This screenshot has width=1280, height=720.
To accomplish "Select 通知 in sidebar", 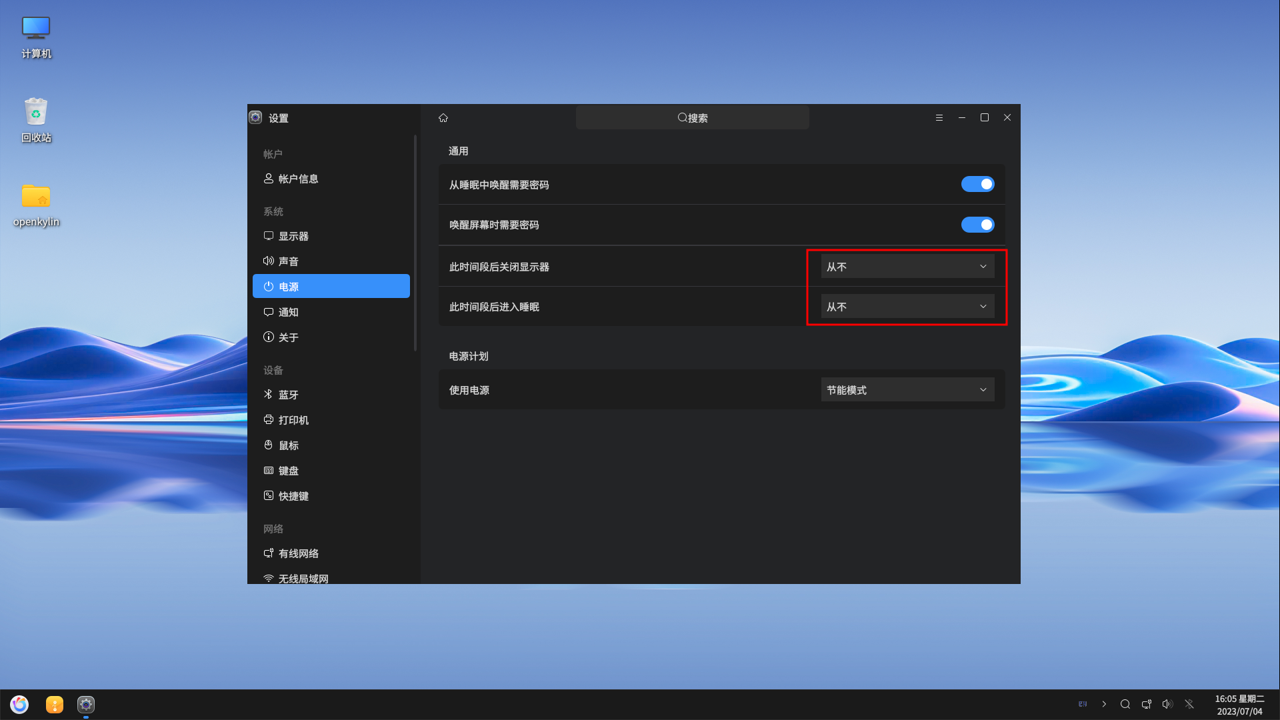I will 331,312.
